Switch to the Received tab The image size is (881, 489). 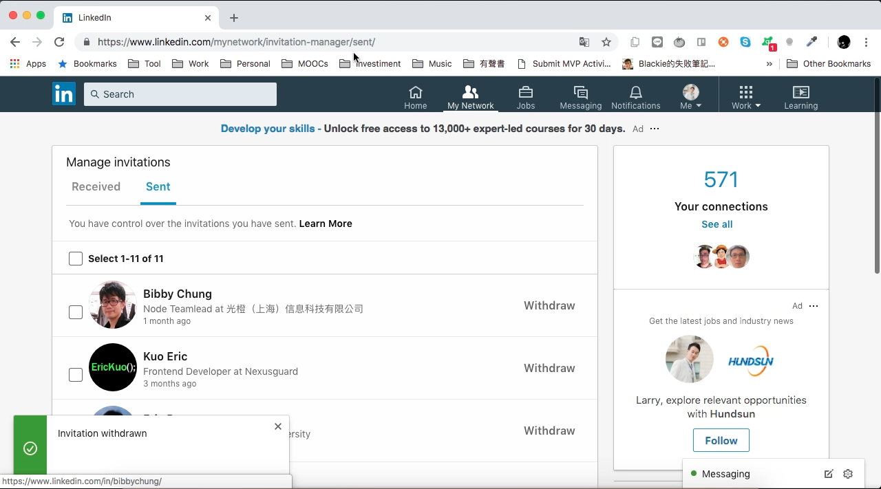pyautogui.click(x=96, y=186)
